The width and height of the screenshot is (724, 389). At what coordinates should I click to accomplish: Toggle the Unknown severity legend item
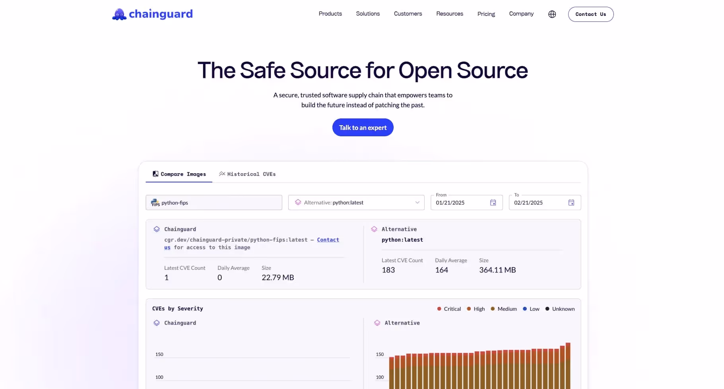pos(560,309)
